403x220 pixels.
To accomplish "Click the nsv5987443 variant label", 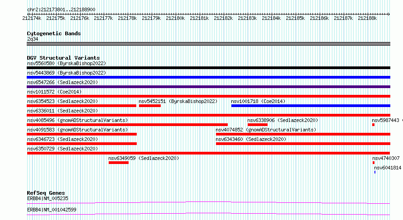I will coord(385,120).
